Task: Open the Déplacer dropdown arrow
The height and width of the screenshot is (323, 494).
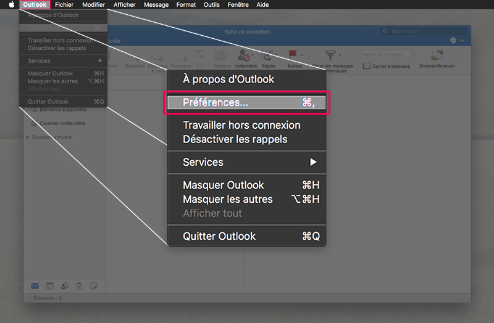Action: point(229,55)
